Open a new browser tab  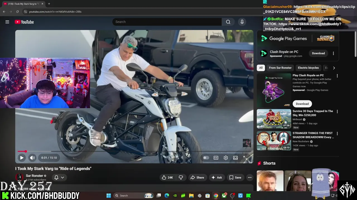(x=49, y=4)
